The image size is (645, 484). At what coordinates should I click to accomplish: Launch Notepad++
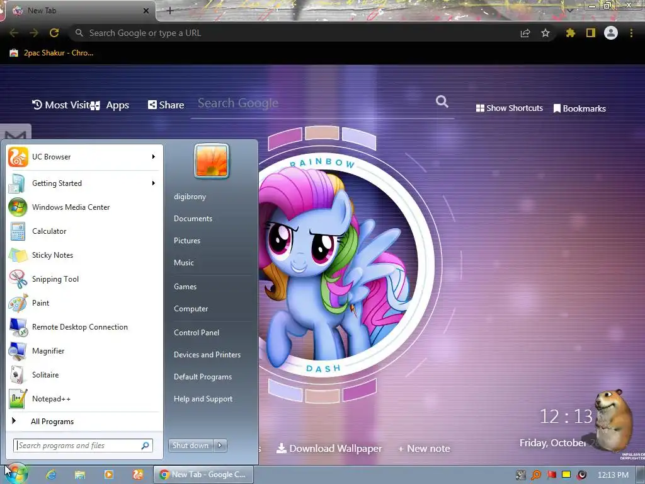[84, 398]
